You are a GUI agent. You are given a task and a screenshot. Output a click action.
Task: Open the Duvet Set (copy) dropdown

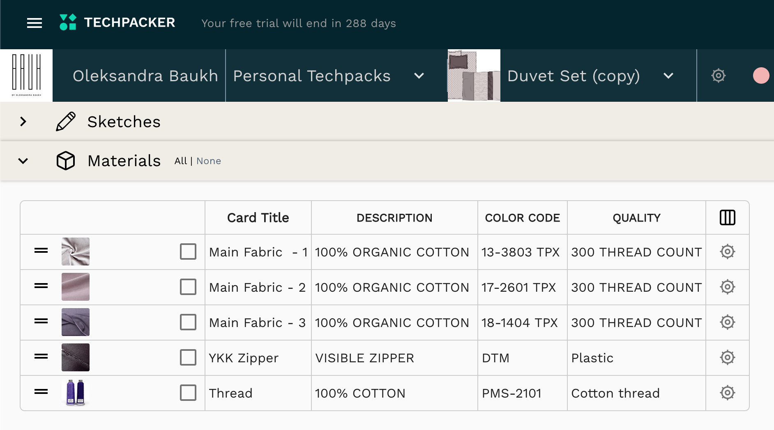(668, 76)
